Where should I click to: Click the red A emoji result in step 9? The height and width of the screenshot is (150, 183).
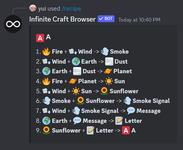tap(126, 130)
